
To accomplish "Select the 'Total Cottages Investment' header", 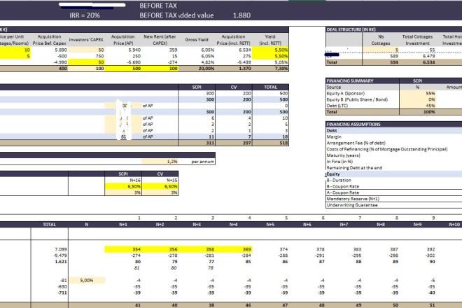I will point(417,40).
